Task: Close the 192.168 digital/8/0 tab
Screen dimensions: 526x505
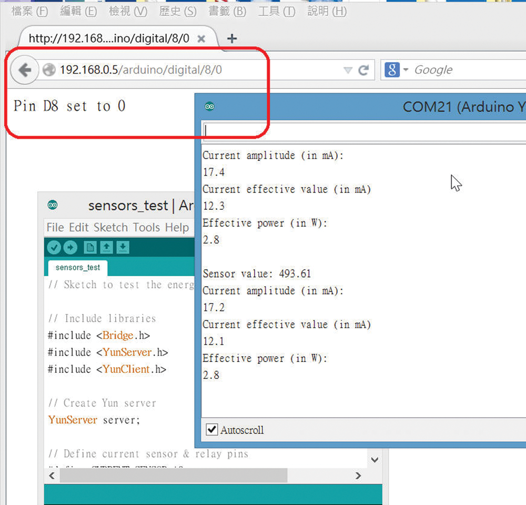Action: [x=201, y=38]
